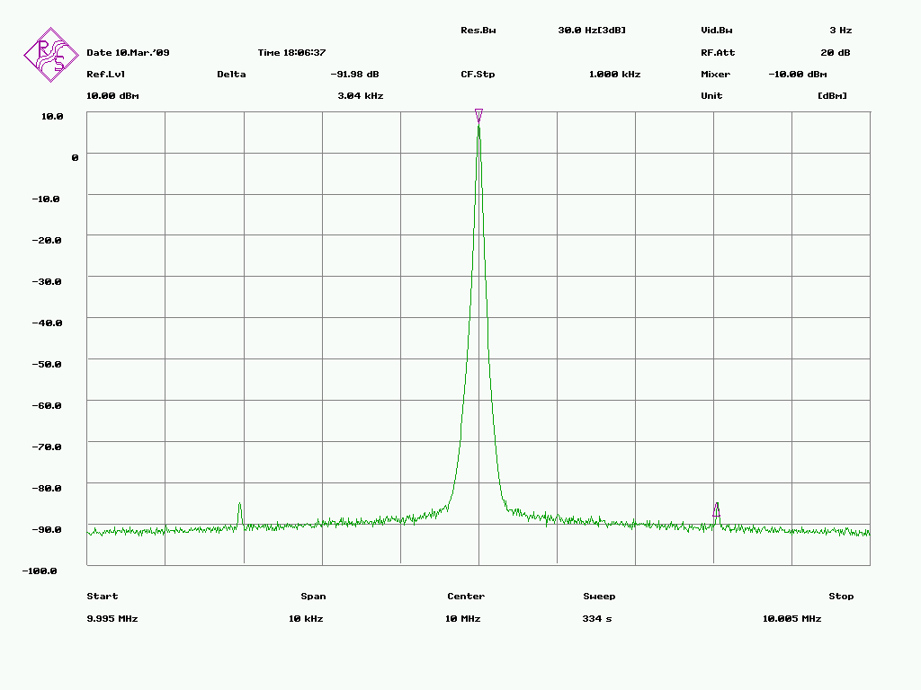Click the 10.00 dBm reference level value
Screen dimensions: 921x690
(112, 96)
